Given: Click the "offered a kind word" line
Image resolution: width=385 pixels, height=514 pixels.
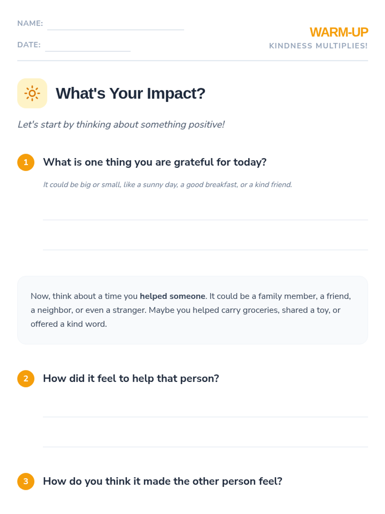Looking at the screenshot, I should pyautogui.click(x=69, y=324).
